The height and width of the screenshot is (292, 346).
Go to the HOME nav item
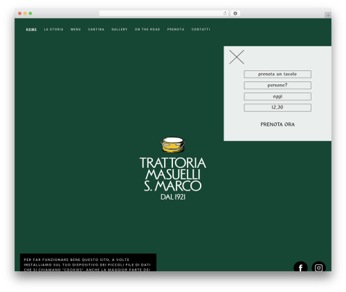tap(31, 29)
